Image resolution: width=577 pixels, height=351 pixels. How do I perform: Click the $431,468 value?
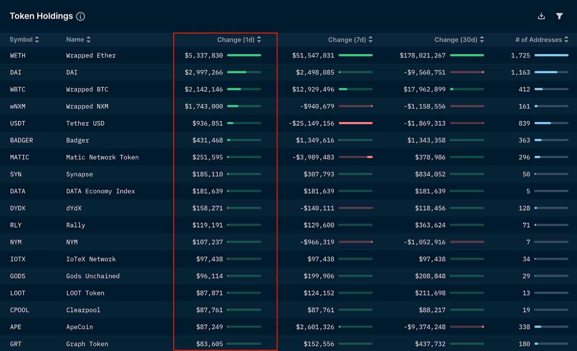tap(207, 140)
